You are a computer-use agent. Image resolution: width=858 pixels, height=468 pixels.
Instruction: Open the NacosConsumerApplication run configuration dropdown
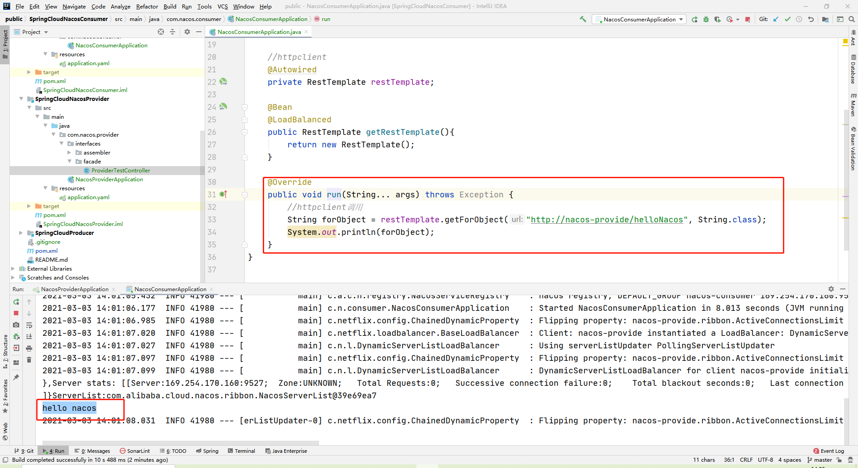639,19
